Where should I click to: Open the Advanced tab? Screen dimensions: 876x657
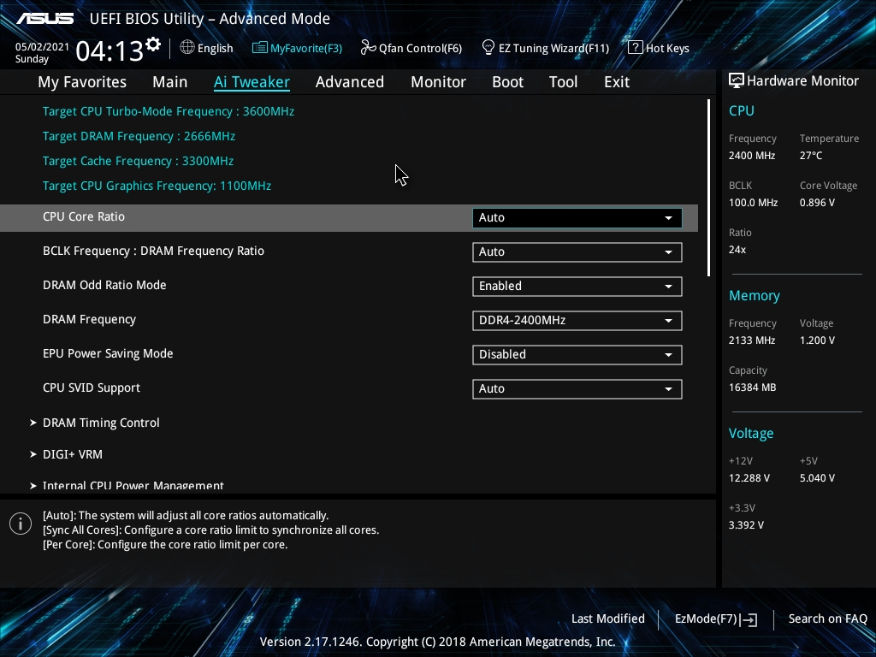point(350,82)
